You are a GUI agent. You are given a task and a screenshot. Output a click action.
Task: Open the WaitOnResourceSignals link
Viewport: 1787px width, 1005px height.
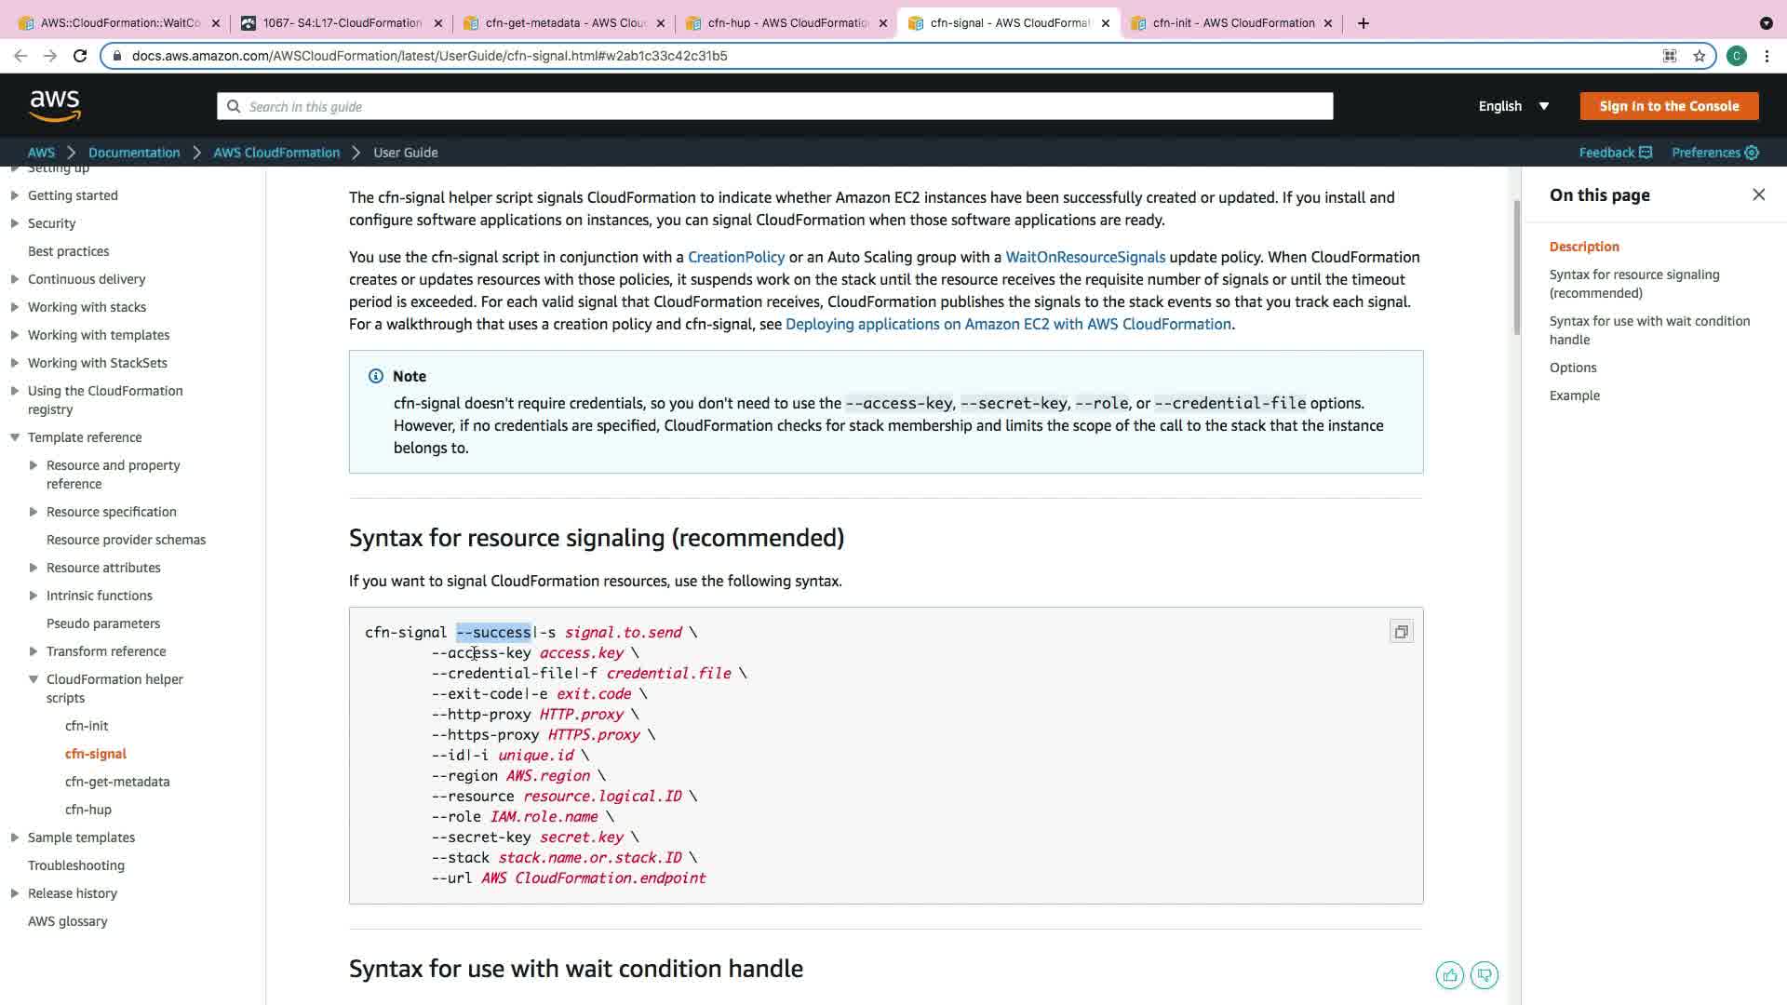(x=1085, y=257)
